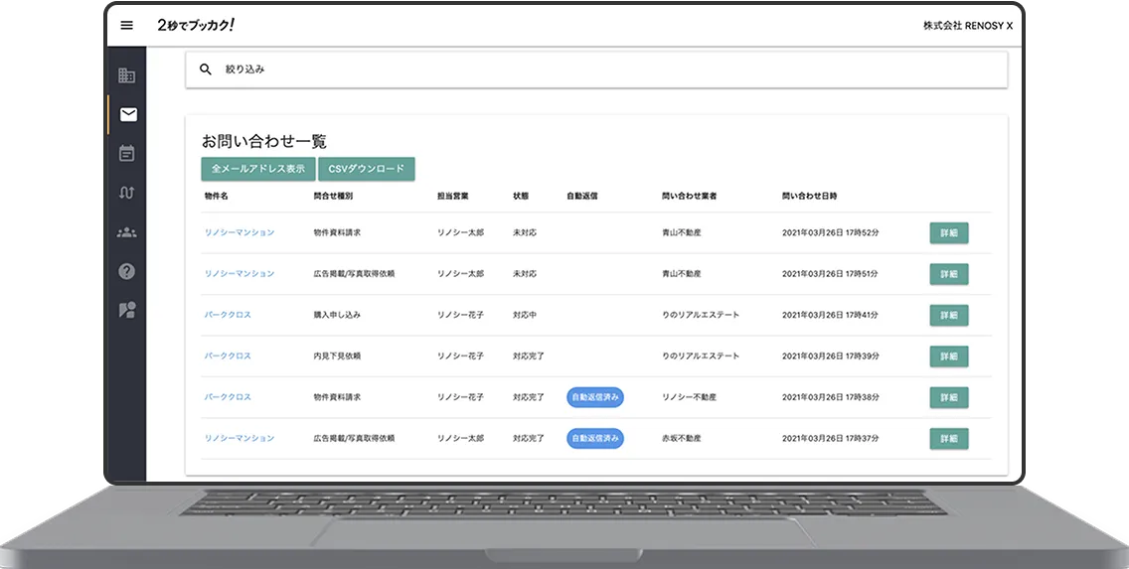This screenshot has height=569, width=1129.
Task: Open 詳細 for the 17時37分 inquiry
Action: pyautogui.click(x=949, y=438)
